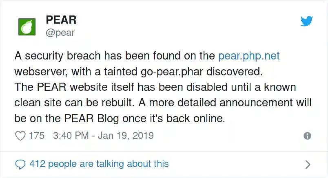Like the tweet with the heart icon
This screenshot has height=178, width=328.
[20, 136]
